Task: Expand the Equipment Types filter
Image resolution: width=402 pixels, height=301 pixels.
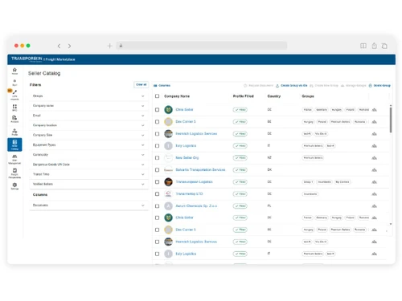Action: [x=88, y=145]
